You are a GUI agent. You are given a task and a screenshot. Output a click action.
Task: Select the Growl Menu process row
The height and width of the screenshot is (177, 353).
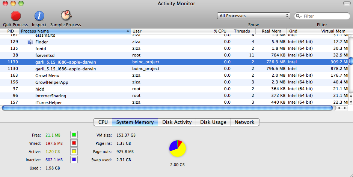coord(174,75)
